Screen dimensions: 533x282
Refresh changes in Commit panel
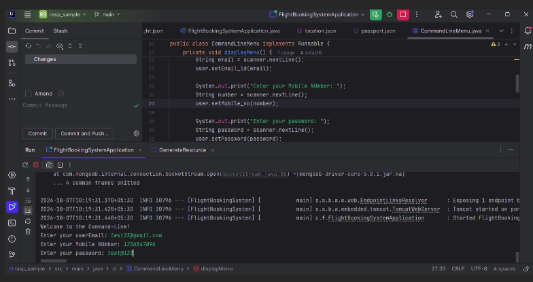pyautogui.click(x=29, y=46)
